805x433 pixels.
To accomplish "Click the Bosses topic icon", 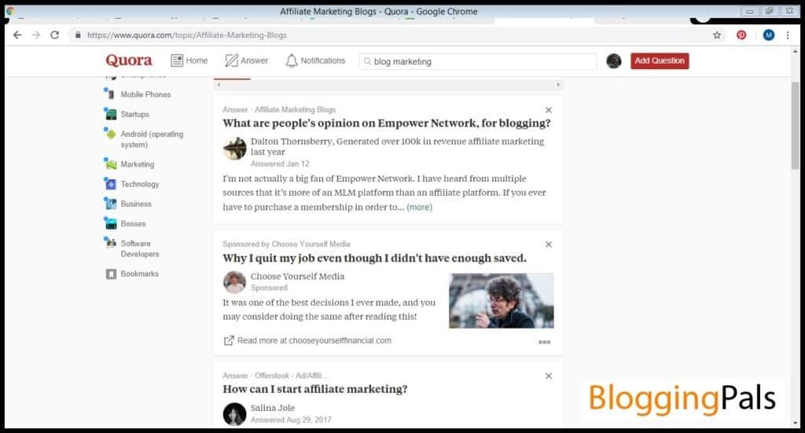I will pyautogui.click(x=110, y=224).
